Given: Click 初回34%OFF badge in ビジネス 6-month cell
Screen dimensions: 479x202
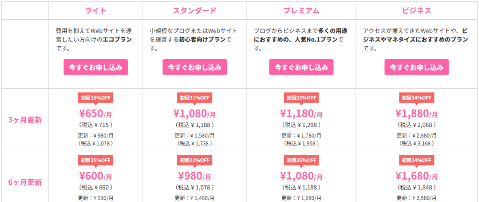Looking at the screenshot, I should (417, 160).
